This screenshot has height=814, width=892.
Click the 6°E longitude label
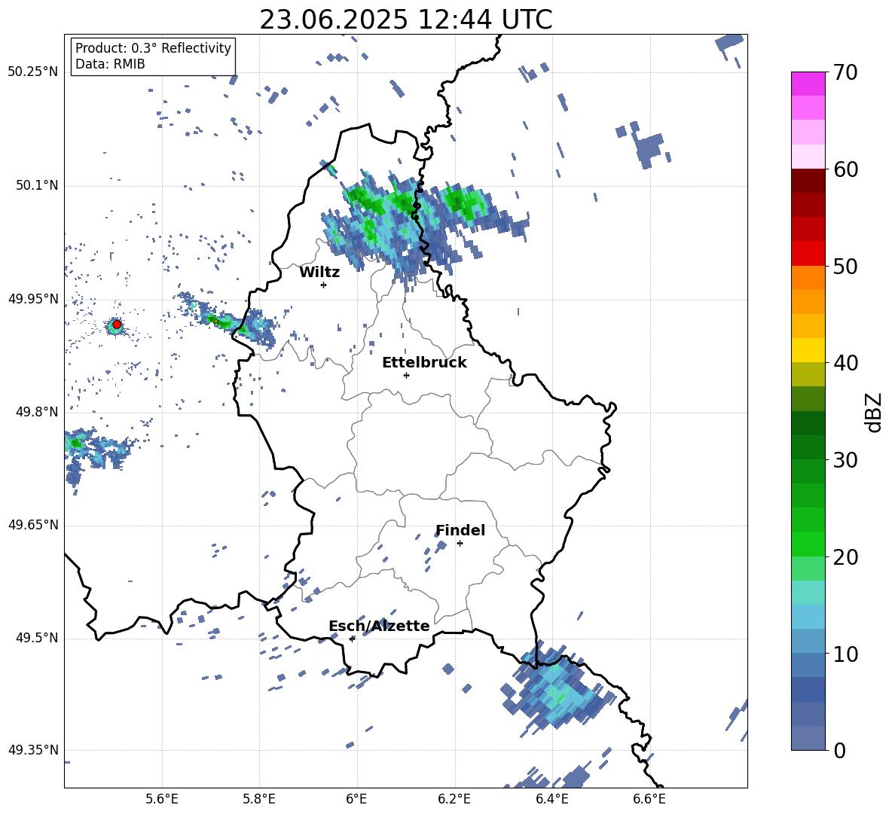tap(356, 799)
